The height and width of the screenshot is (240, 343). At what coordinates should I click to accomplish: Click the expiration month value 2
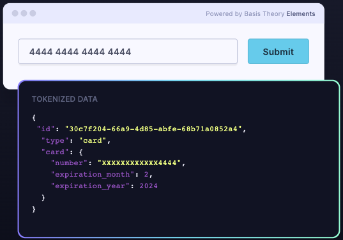pyautogui.click(x=146, y=175)
